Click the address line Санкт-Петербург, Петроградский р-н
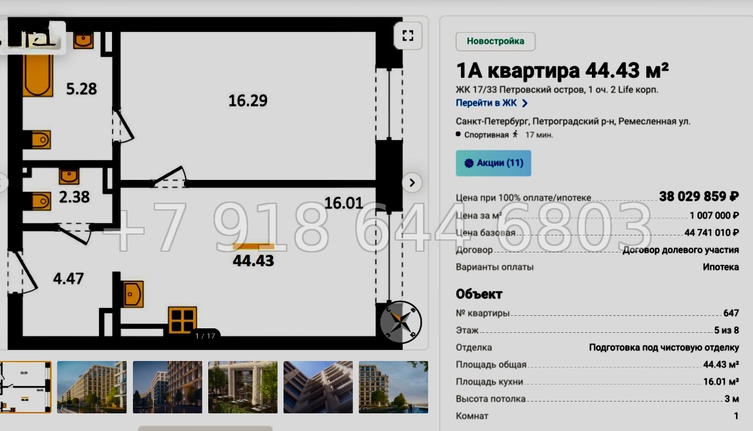This screenshot has height=431, width=753. tap(573, 121)
